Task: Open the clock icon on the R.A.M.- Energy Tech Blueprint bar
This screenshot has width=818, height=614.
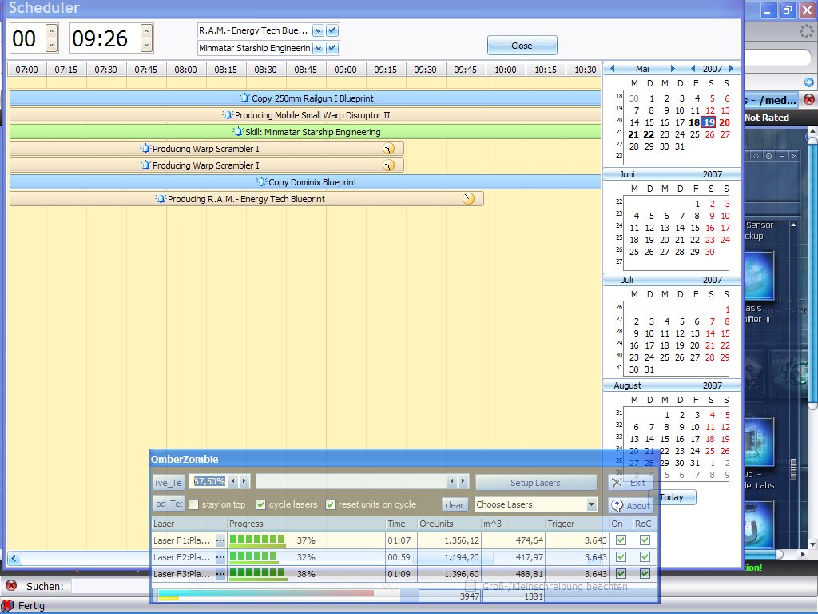Action: pyautogui.click(x=468, y=198)
